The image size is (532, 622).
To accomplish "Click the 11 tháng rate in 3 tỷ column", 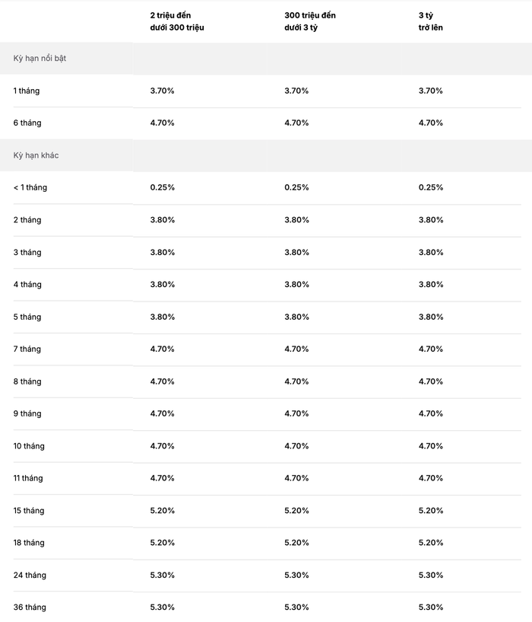I will [431, 478].
